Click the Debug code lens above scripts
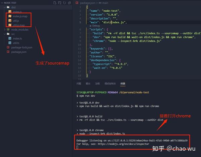The image size is (201, 157). [95, 26]
